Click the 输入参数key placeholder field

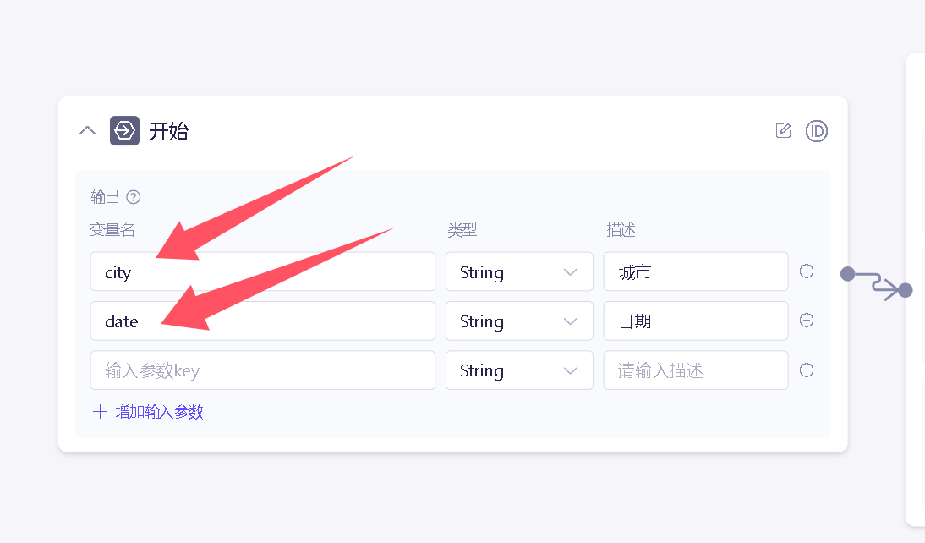[262, 370]
